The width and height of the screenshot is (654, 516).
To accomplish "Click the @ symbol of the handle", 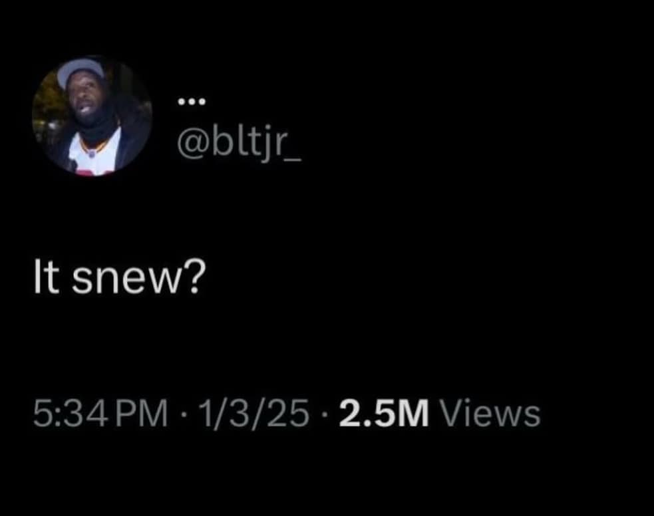I will 194,145.
